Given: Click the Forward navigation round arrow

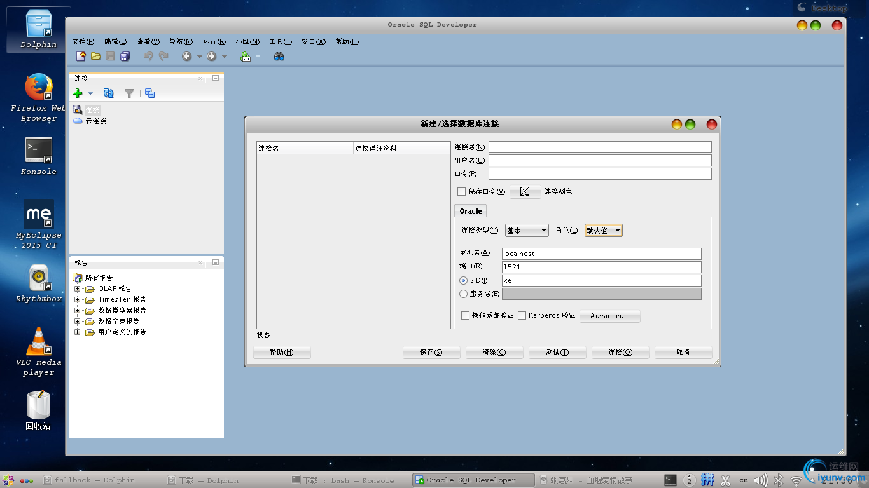Looking at the screenshot, I should 212,57.
